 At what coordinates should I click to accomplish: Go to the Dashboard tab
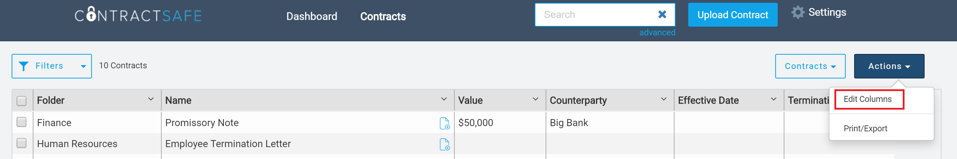[x=311, y=16]
